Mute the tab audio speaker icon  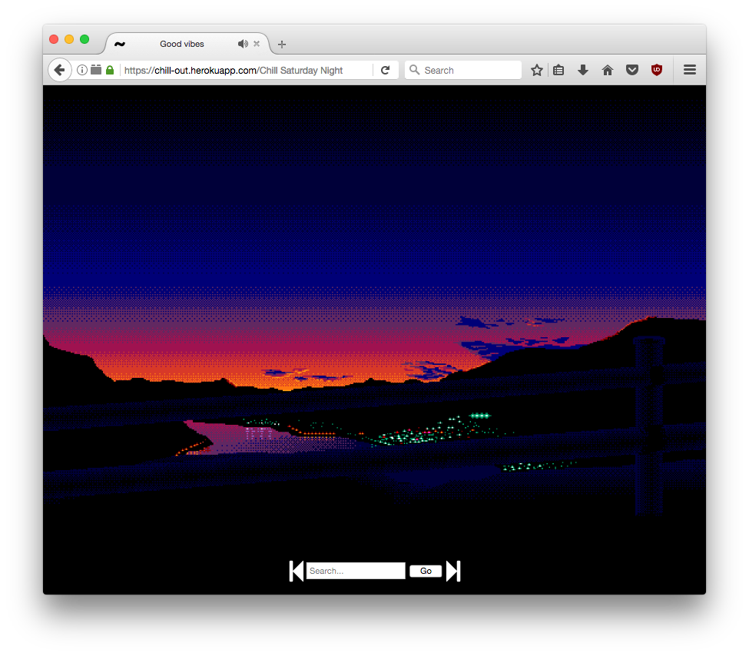click(x=243, y=44)
